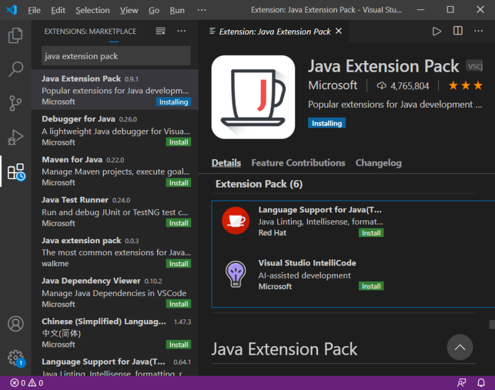
Task: Open the Accounts menu icon
Action: [15, 324]
